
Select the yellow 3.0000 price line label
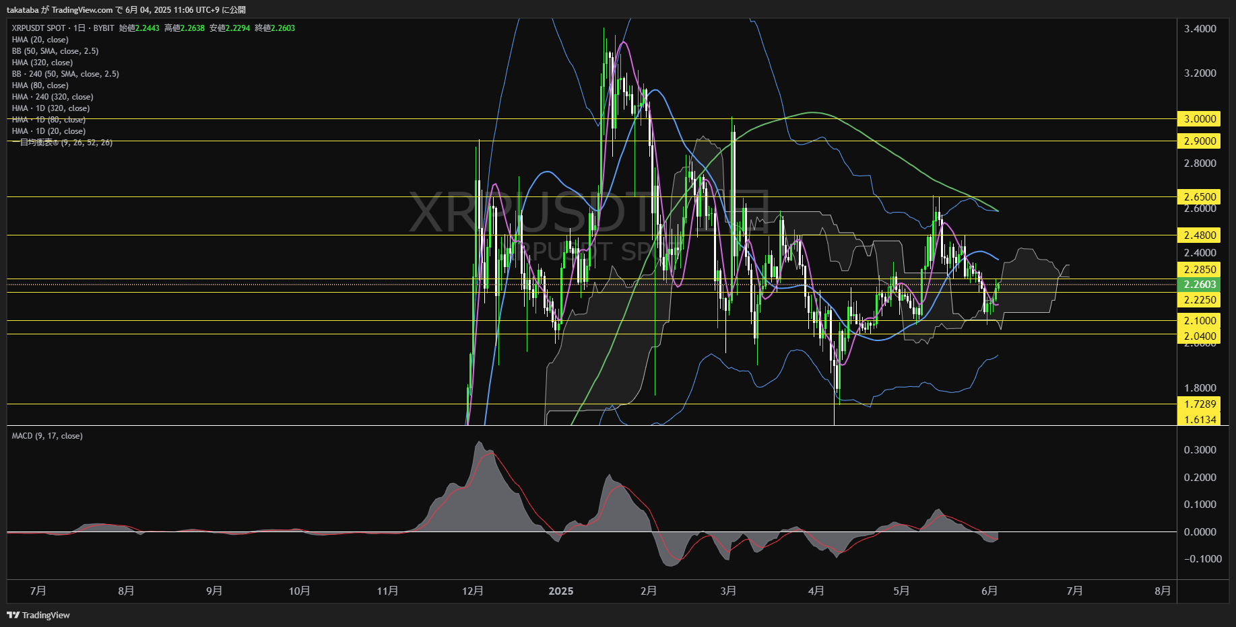(1199, 118)
